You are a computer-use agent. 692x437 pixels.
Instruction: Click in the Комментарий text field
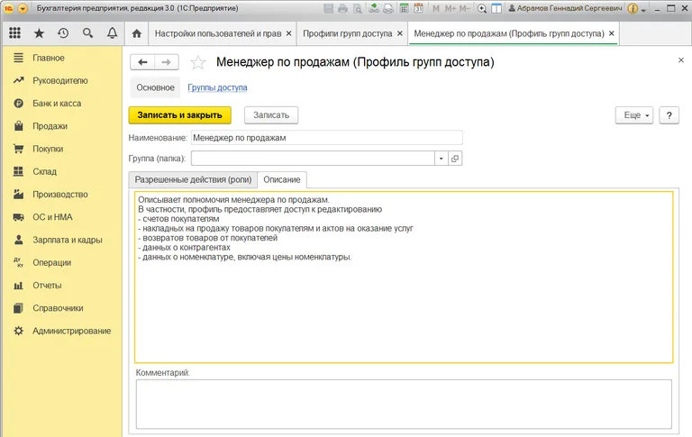403,404
